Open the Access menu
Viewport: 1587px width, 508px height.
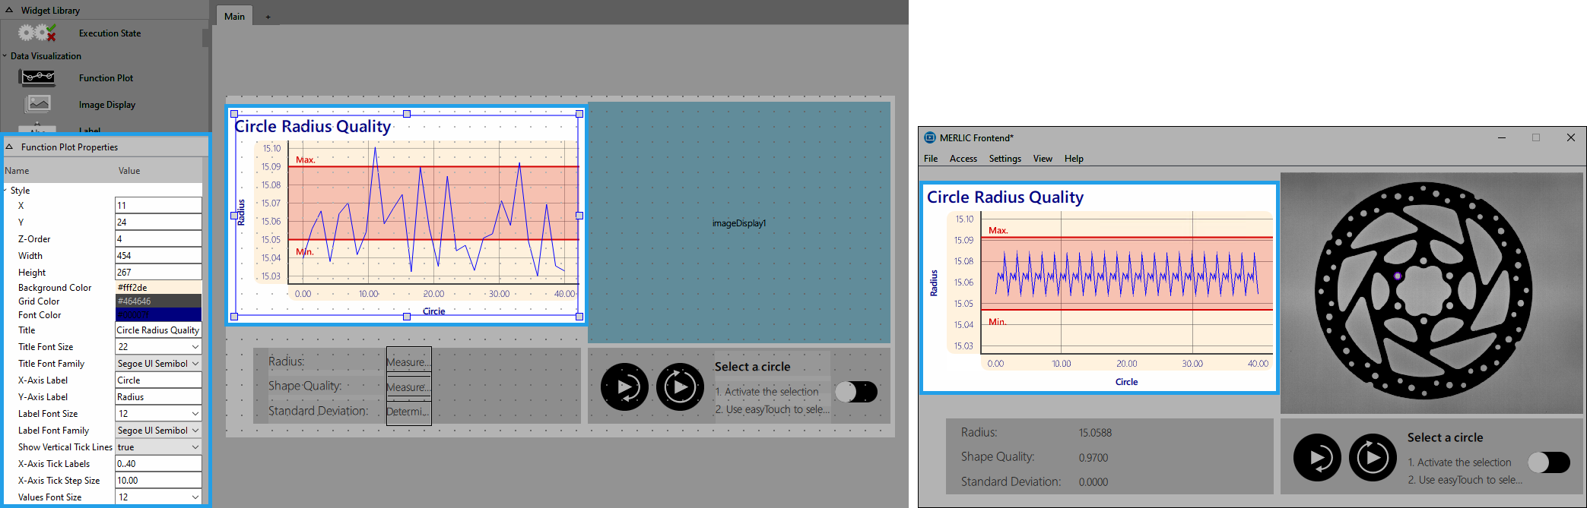coord(963,159)
